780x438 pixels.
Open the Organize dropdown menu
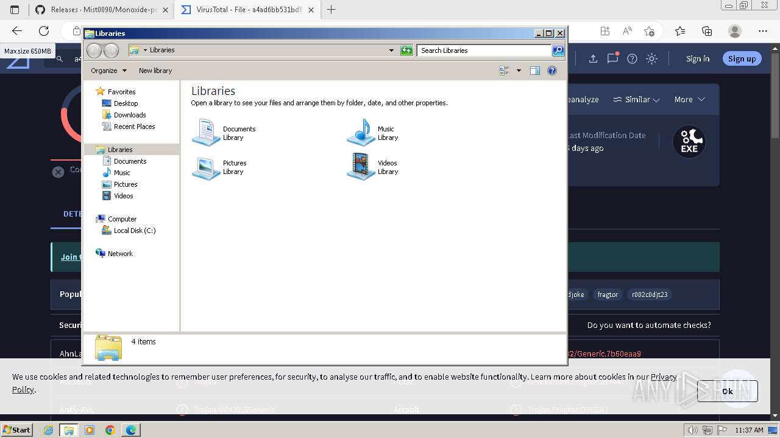tap(108, 71)
